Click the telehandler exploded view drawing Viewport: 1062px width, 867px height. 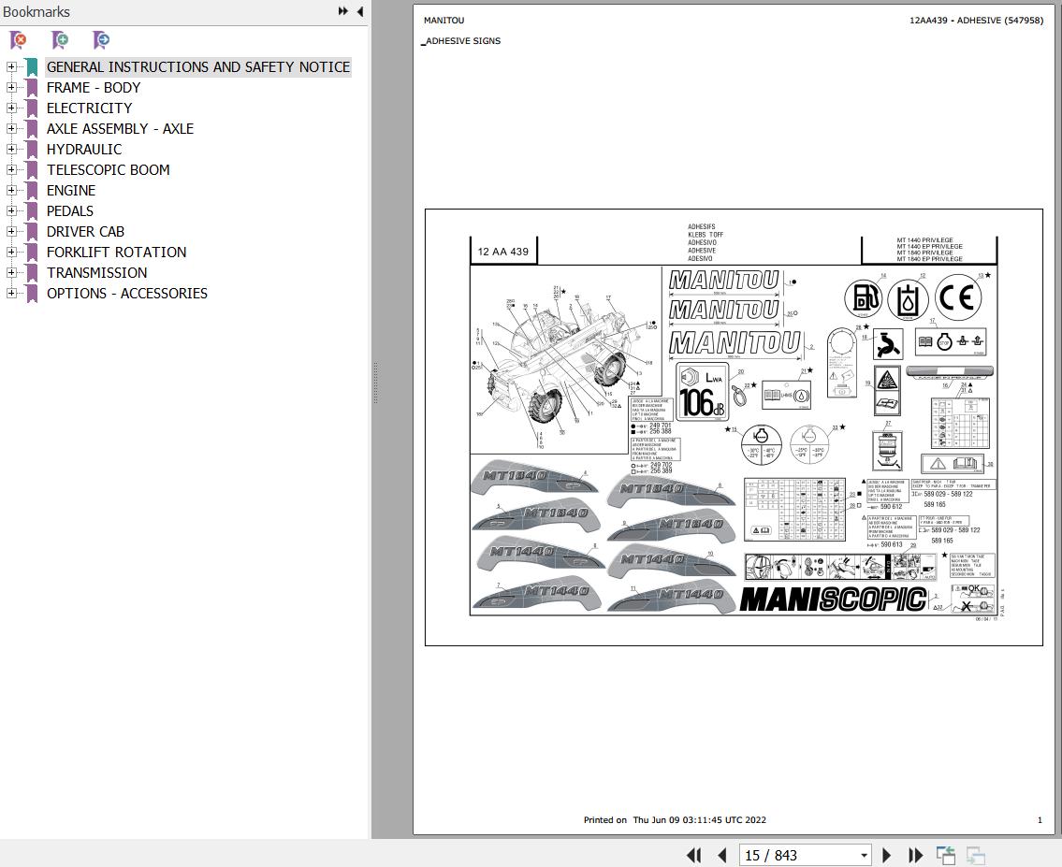(x=562, y=366)
